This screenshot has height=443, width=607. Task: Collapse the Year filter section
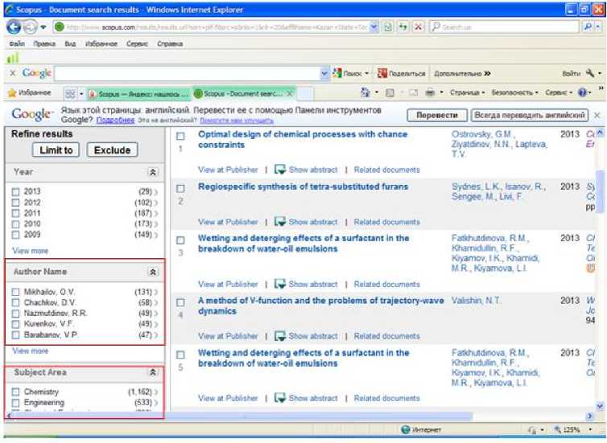153,172
